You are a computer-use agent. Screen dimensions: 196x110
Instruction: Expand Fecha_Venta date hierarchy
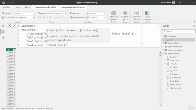click(165, 64)
